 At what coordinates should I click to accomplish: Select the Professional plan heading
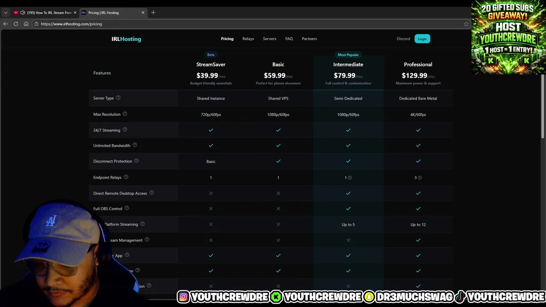(418, 64)
